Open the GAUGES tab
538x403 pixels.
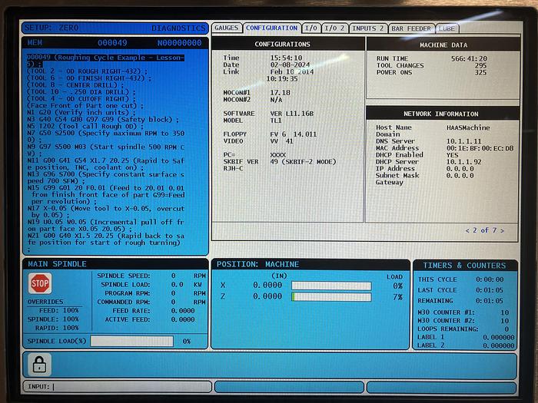[x=226, y=28]
